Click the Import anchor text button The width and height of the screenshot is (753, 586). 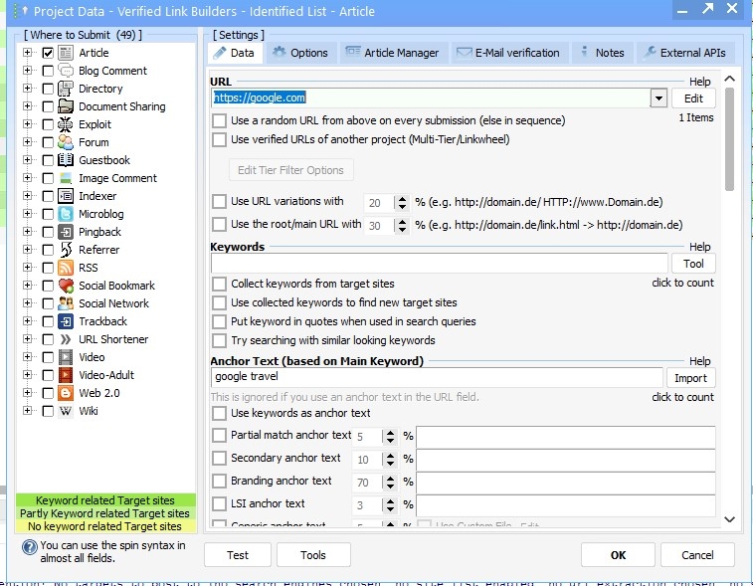[690, 378]
